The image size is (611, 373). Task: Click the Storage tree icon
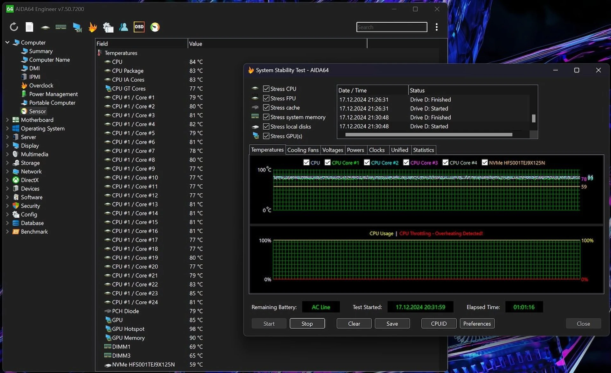click(x=16, y=163)
